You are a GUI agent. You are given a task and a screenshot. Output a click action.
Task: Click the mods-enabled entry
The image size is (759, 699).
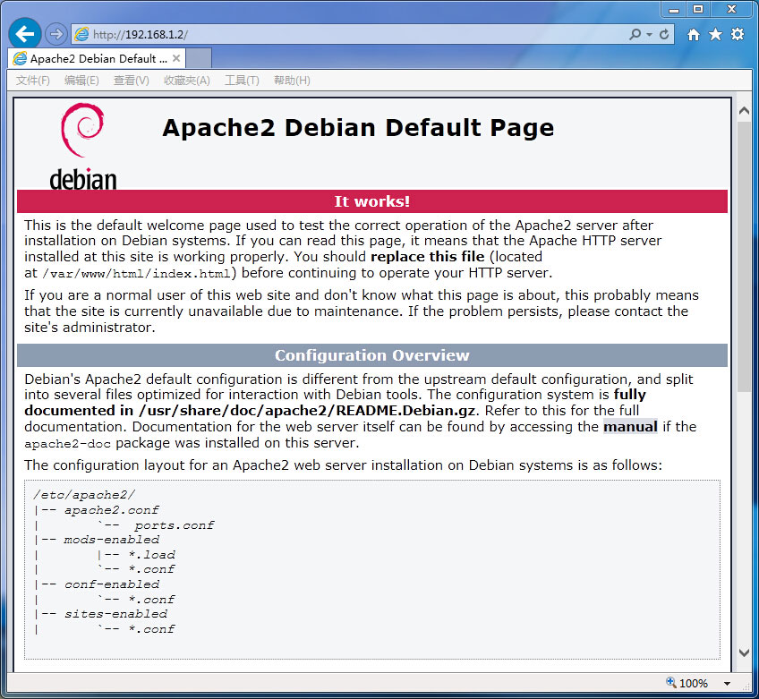click(x=111, y=540)
